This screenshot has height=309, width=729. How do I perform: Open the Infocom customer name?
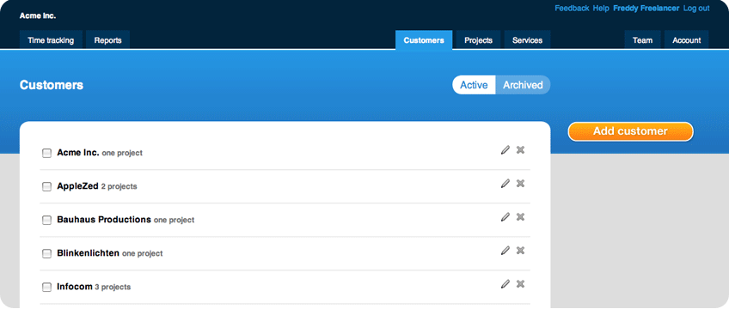(x=75, y=287)
